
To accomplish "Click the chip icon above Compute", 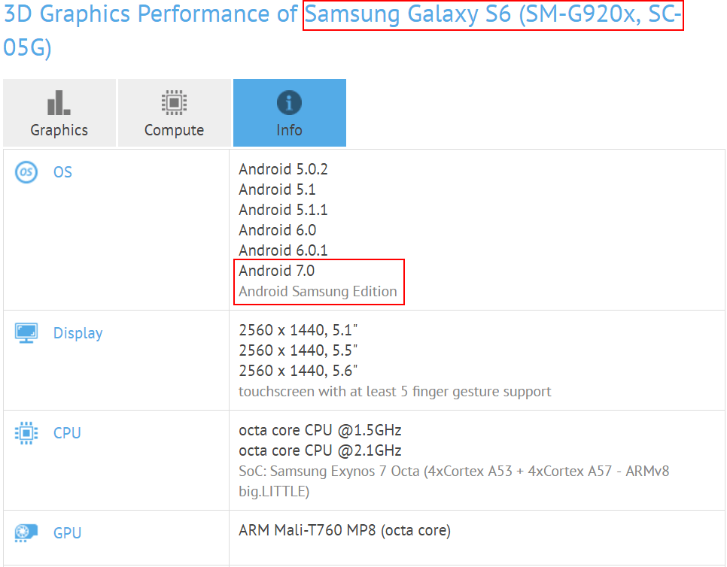I will coord(174,102).
